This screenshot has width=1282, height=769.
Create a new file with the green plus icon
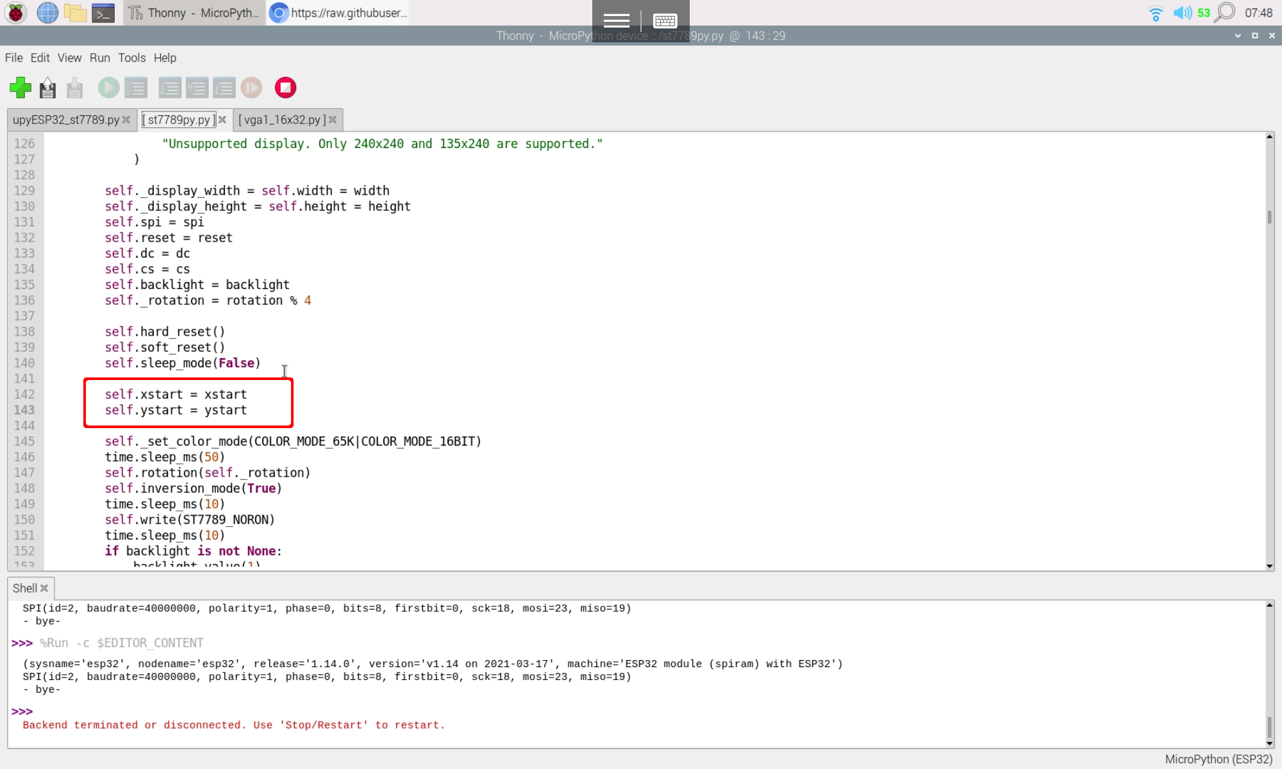point(20,87)
